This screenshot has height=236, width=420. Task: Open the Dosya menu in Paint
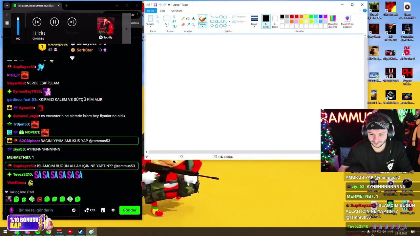pos(151,11)
